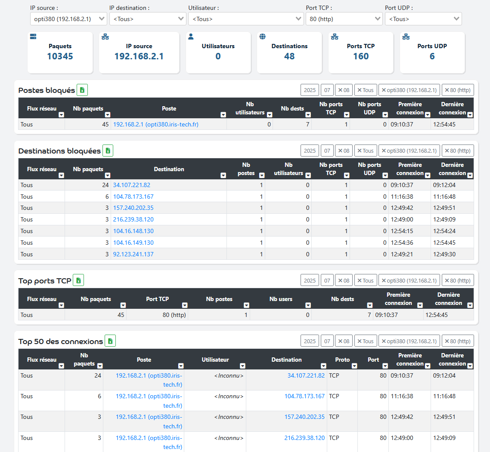
Task: Remove the Tous filter in Postes bloqués
Action: click(365, 90)
